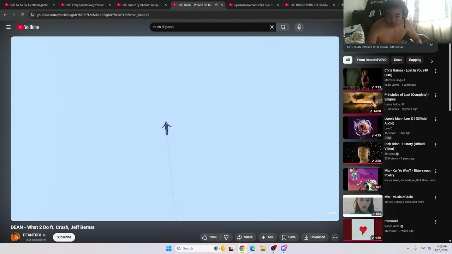Dislike the video with the thumbs-down
This screenshot has height=254, width=452.
[226, 237]
